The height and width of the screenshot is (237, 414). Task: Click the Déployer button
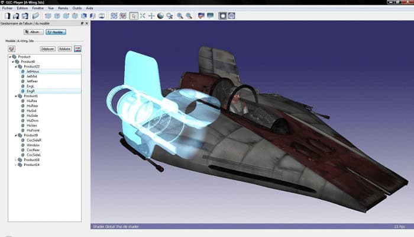coord(47,49)
